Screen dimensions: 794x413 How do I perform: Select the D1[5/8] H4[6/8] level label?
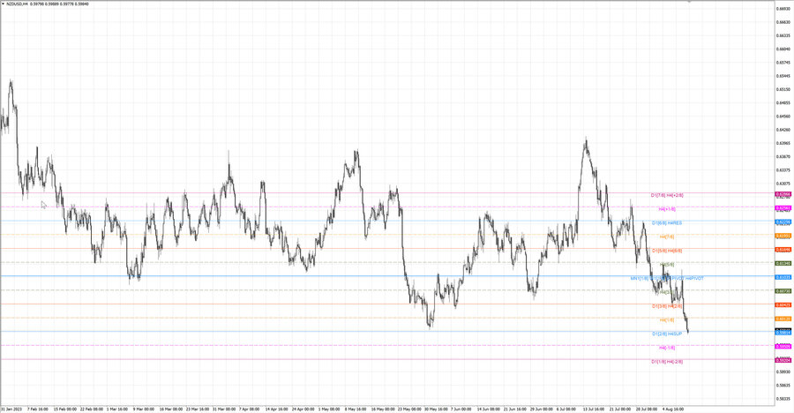pos(667,251)
